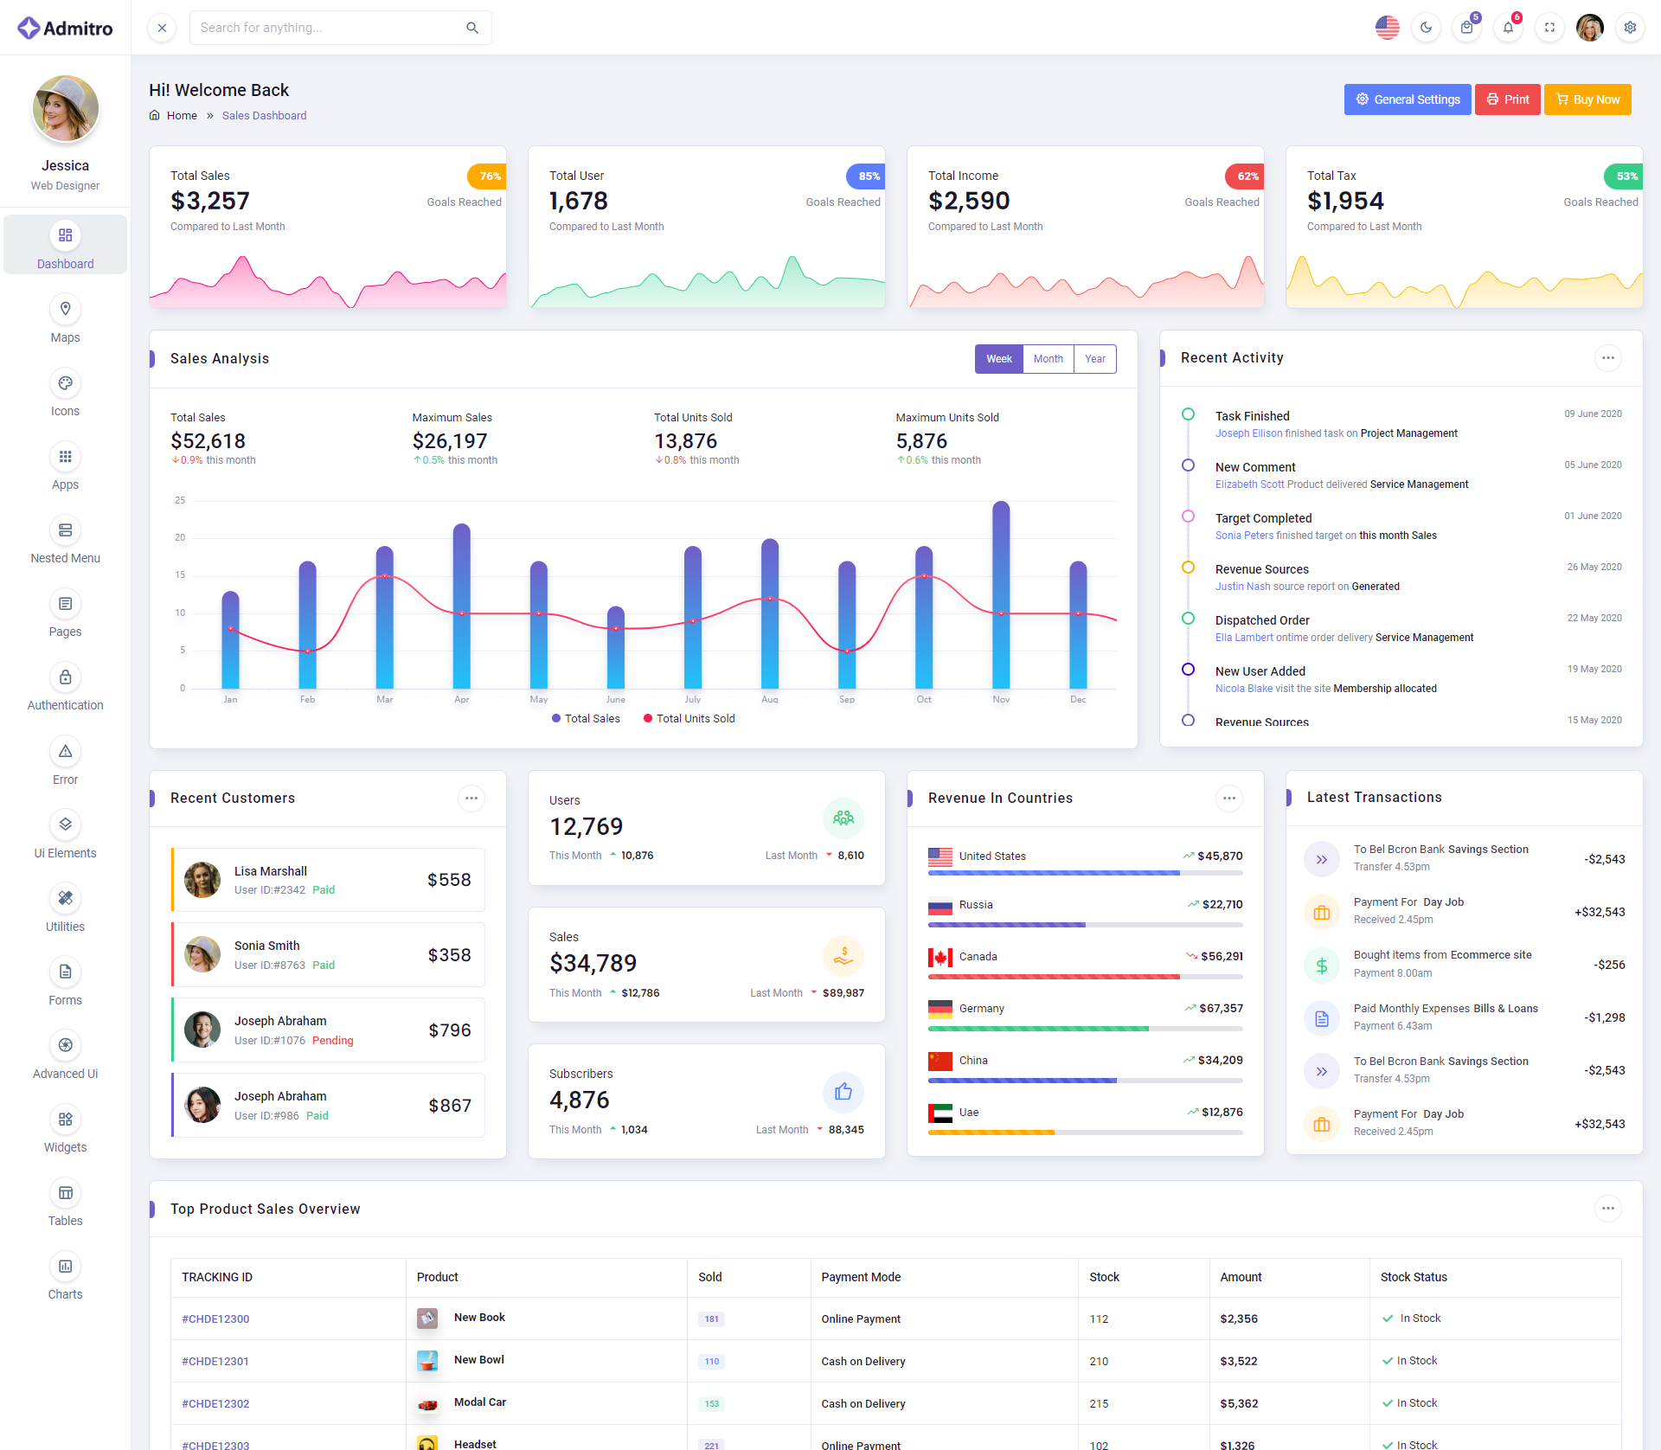1661x1450 pixels.
Task: Click the General Settings button
Action: pos(1407,99)
